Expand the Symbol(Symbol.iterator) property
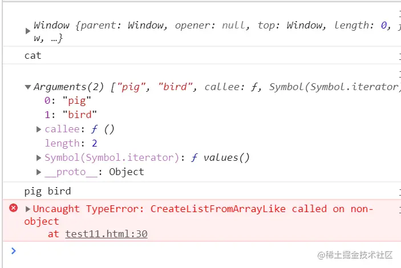This screenshot has height=268, width=401. 39,158
